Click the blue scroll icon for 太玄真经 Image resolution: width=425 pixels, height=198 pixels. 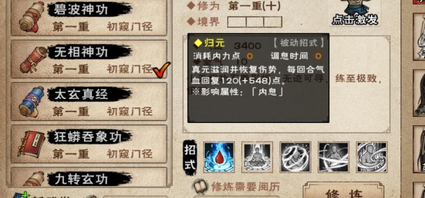pyautogui.click(x=32, y=102)
